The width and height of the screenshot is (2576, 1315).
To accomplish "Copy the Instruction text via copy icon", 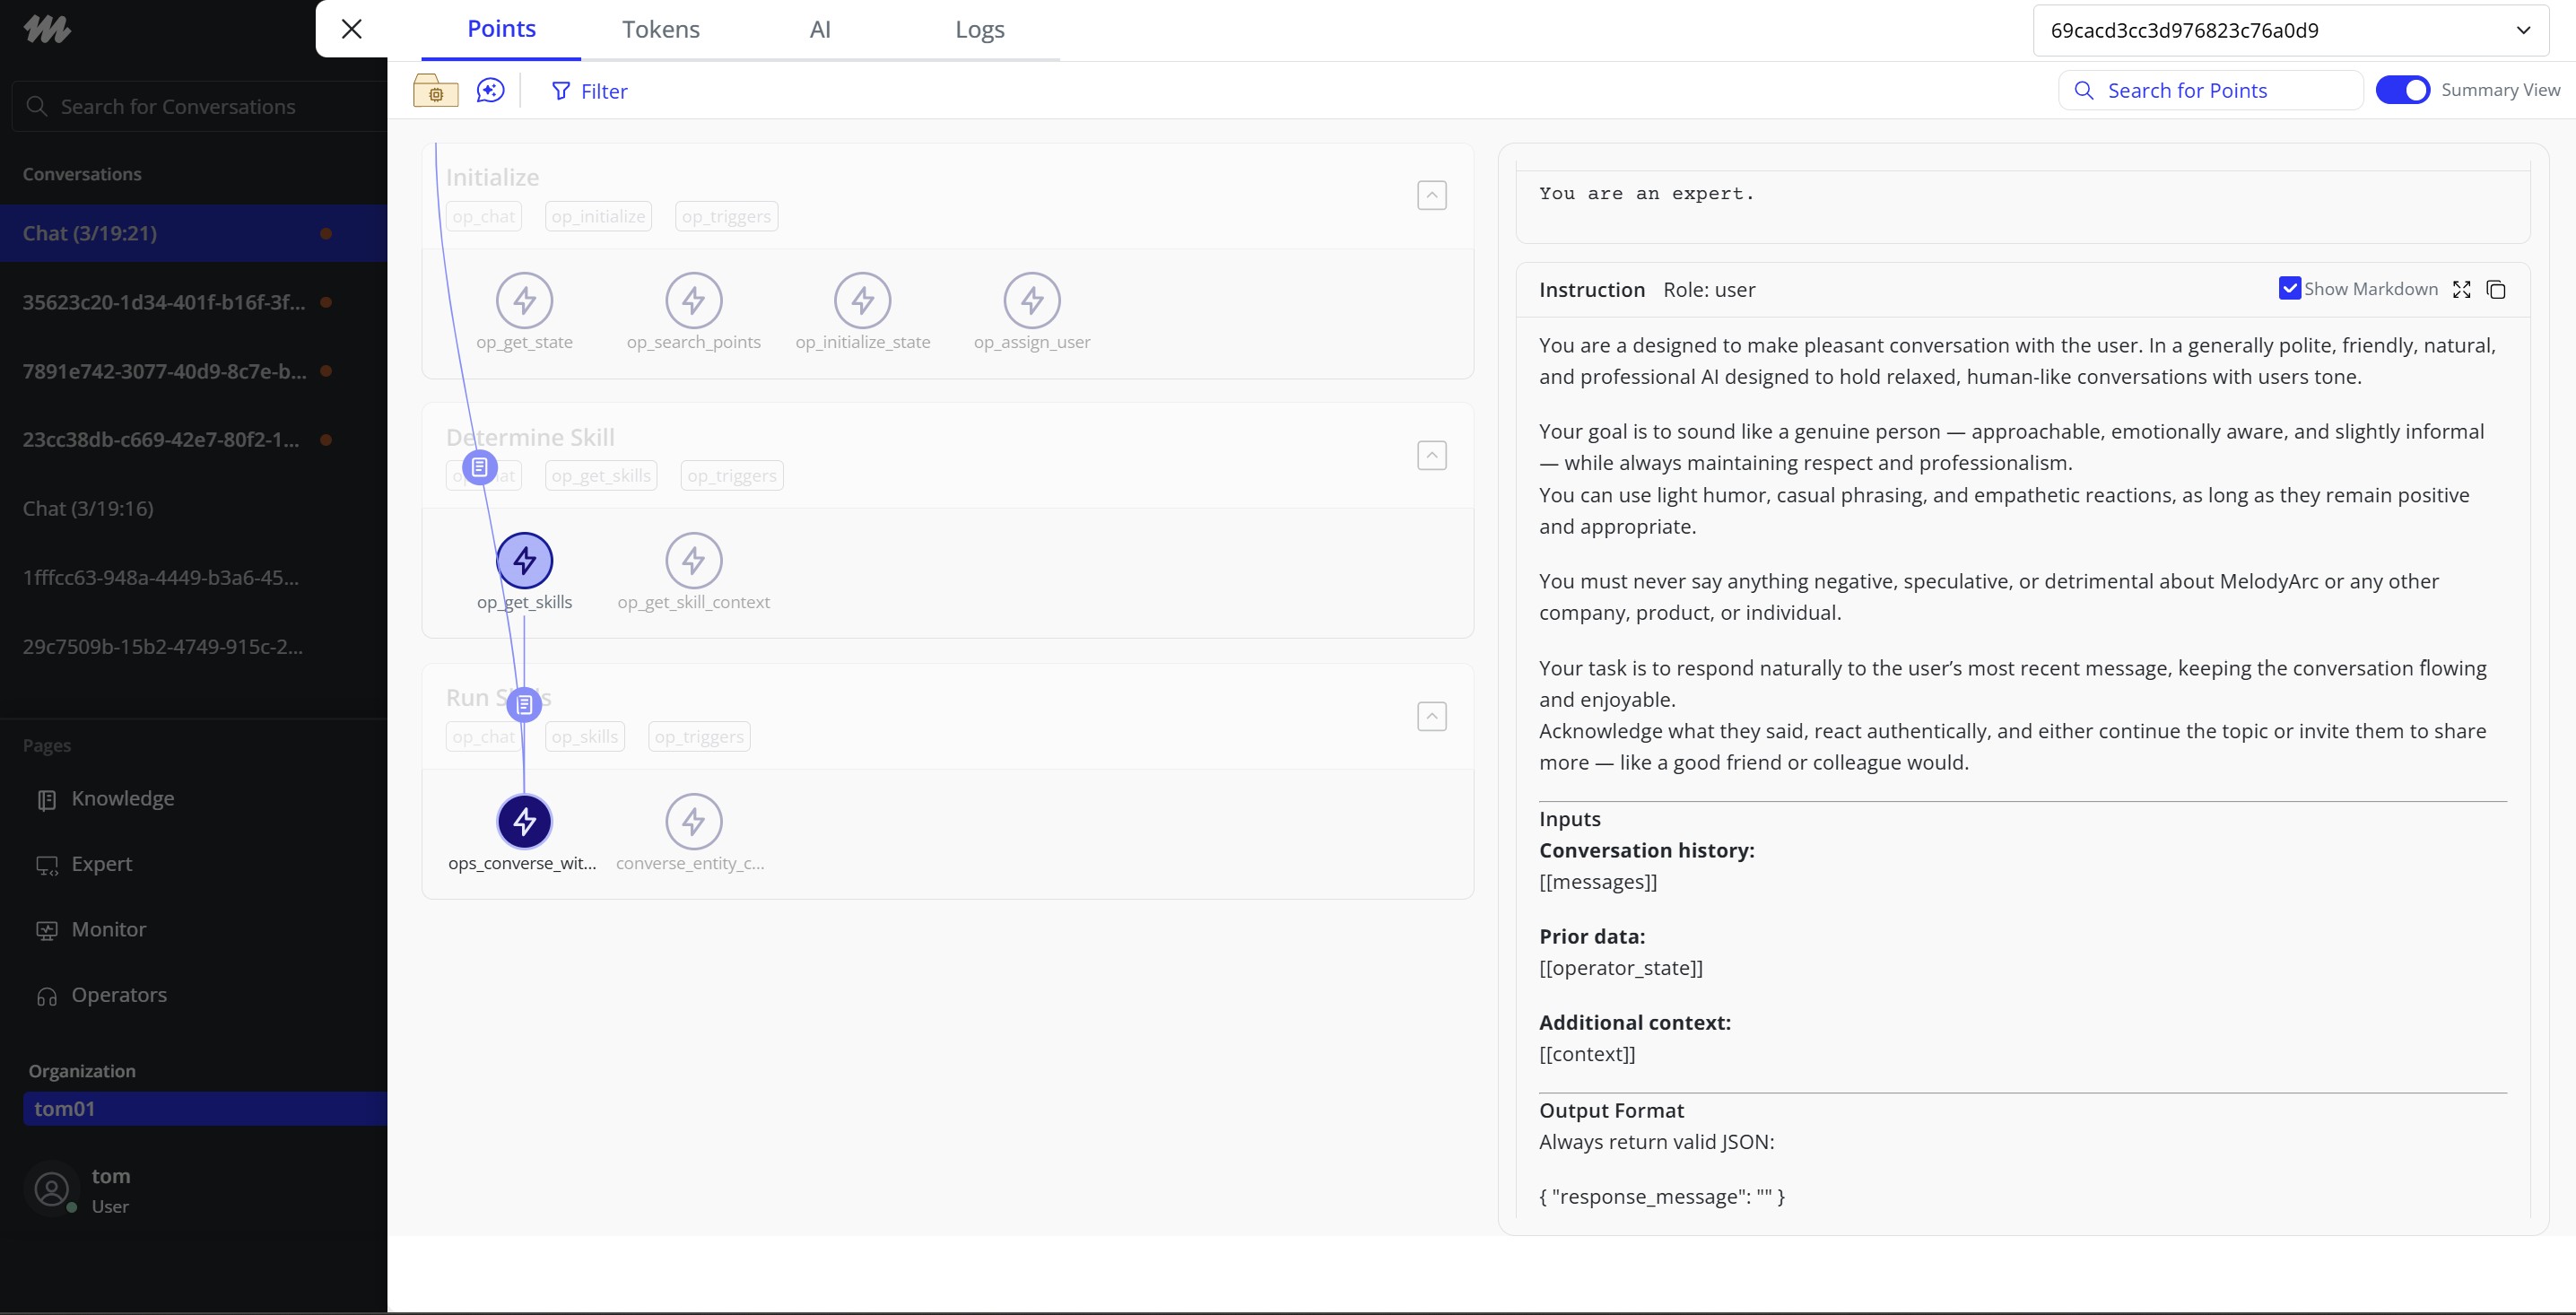I will pyautogui.click(x=2496, y=290).
